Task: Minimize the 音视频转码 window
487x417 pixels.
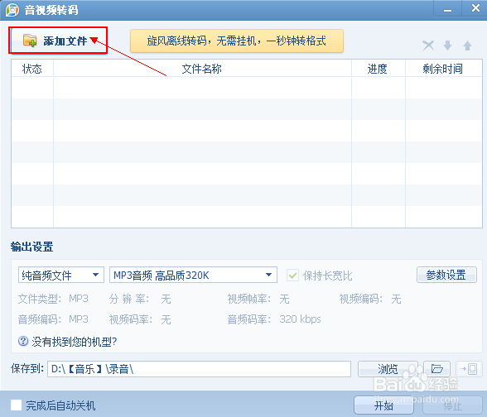Action: 447,8
